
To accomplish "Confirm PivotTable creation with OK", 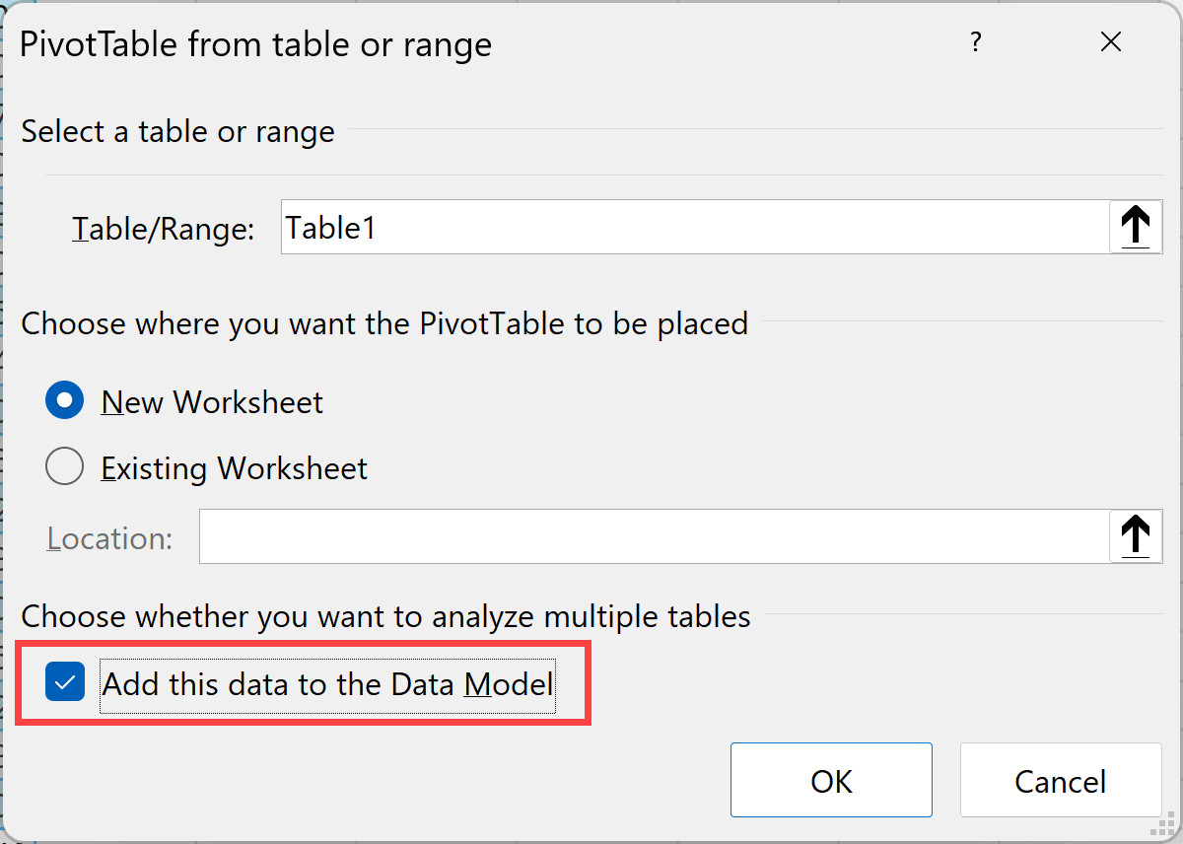I will pos(831,780).
